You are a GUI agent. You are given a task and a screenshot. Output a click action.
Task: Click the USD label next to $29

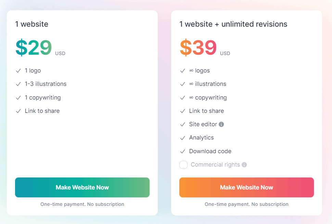pyautogui.click(x=60, y=53)
